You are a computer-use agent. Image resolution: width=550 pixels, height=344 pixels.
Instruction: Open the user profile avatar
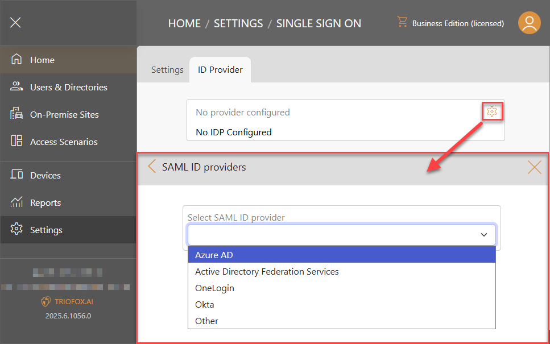pos(530,23)
